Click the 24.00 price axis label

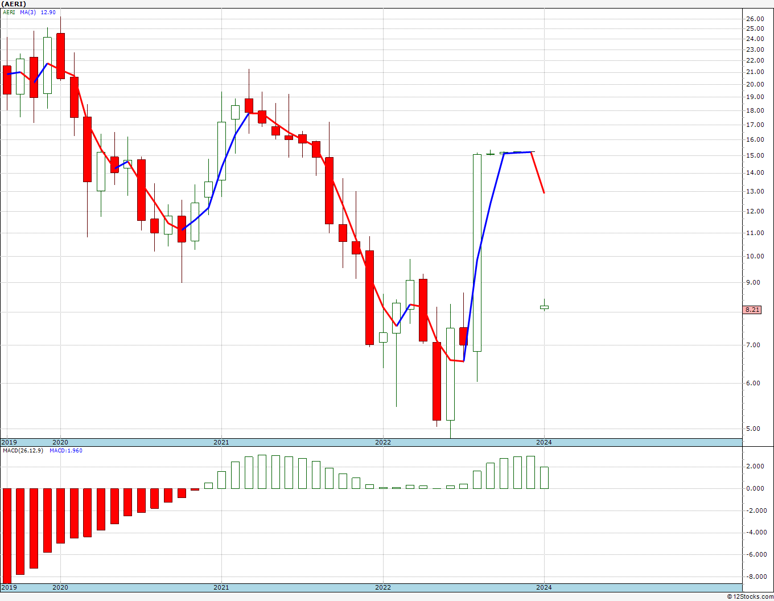[755, 39]
